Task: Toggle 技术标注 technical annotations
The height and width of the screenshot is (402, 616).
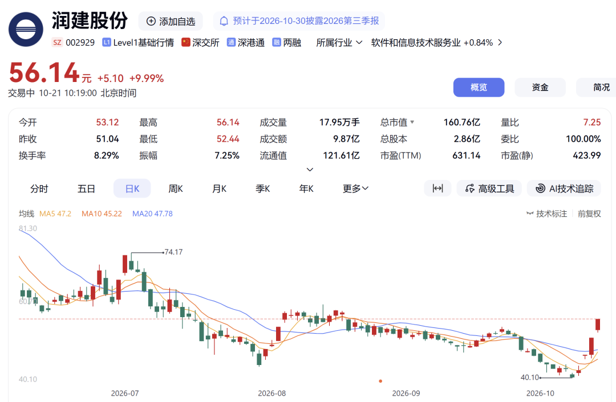Action: pyautogui.click(x=547, y=214)
